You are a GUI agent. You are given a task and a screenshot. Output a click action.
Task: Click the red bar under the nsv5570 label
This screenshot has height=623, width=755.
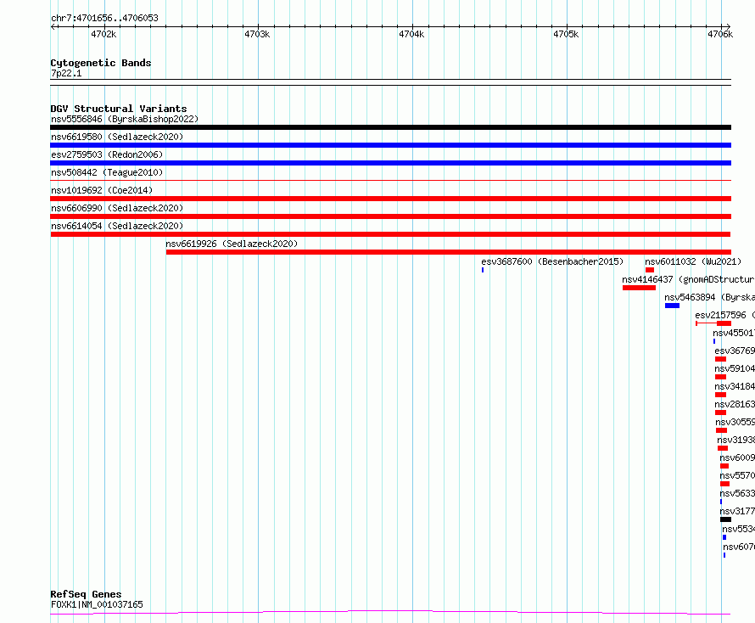tap(724, 484)
